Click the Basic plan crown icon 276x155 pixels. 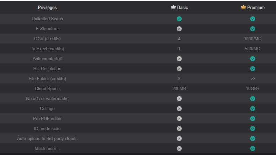[173, 7]
